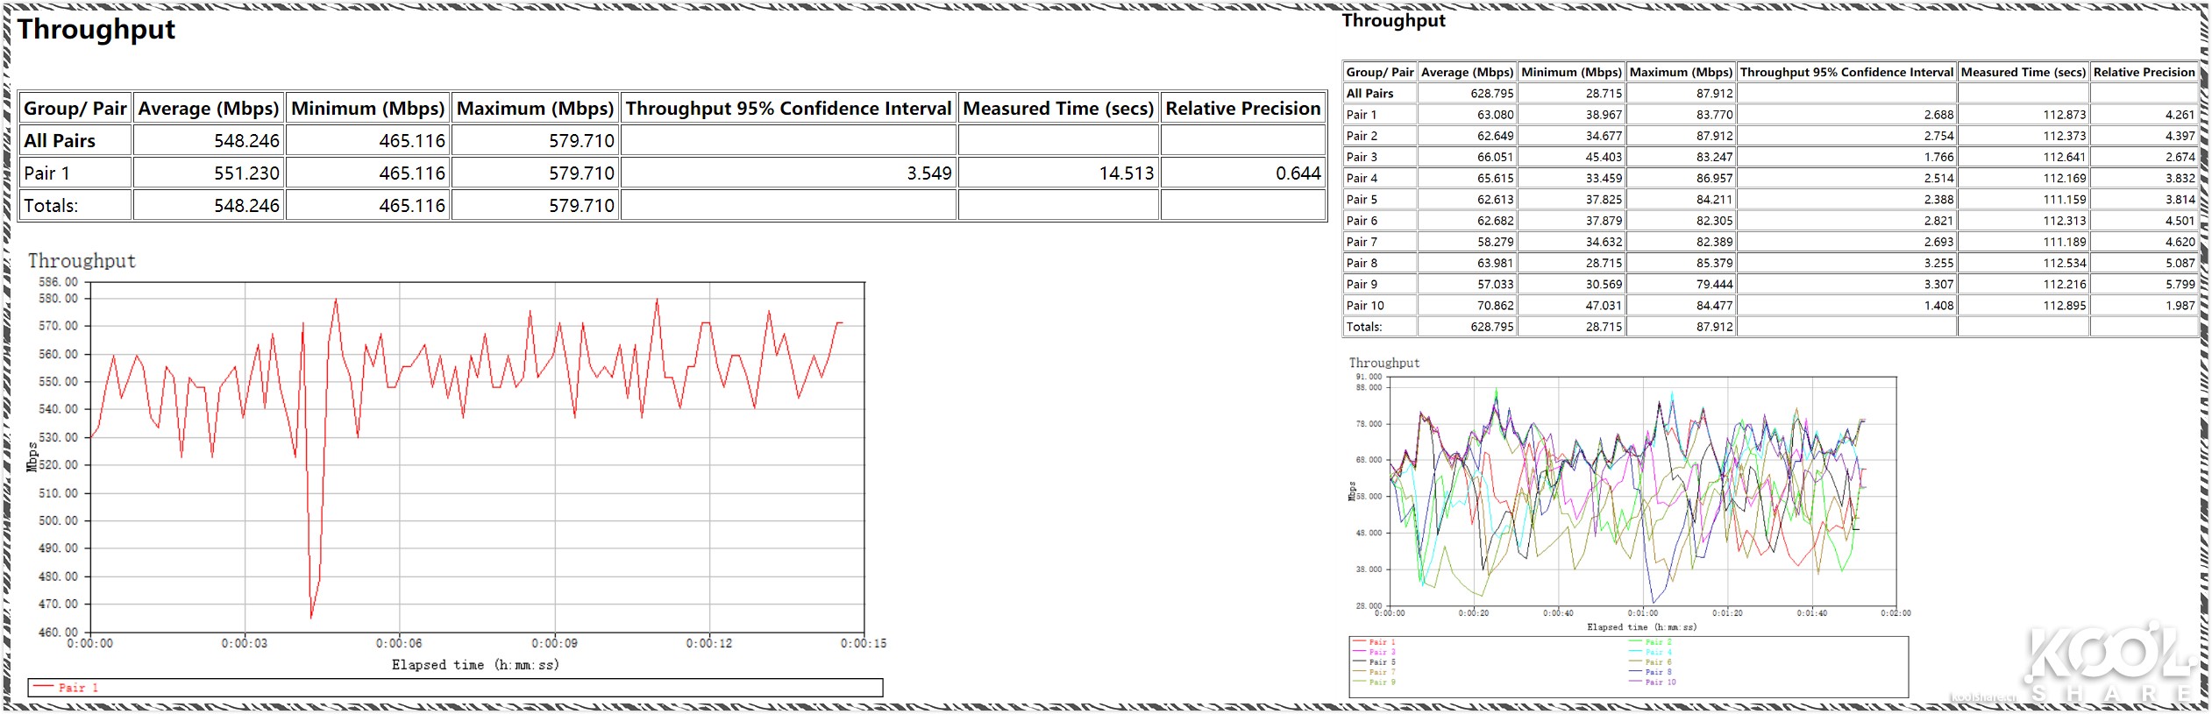Click "Pair 5" in the right chart legend
The width and height of the screenshot is (2212, 714).
[1382, 662]
